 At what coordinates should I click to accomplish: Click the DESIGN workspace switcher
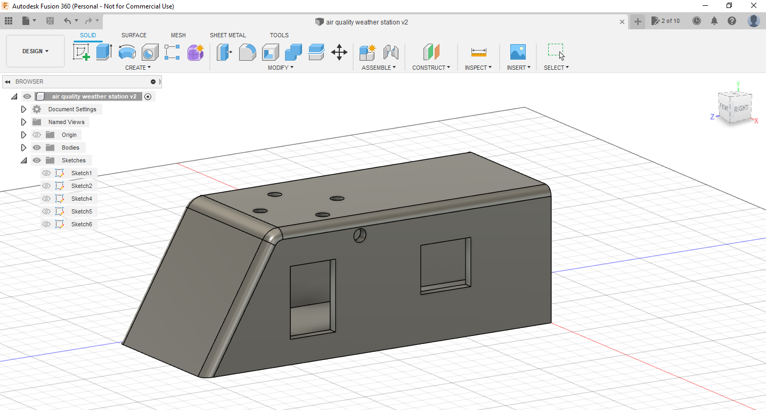coord(35,51)
